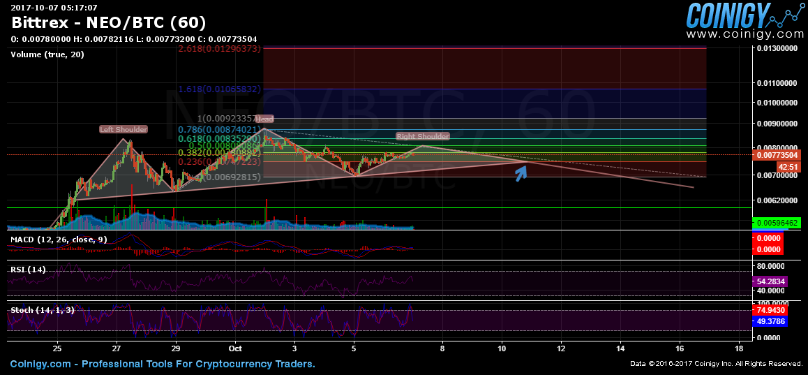This screenshot has width=808, height=375.
Task: Click the date axis label 25
Action: [x=57, y=348]
